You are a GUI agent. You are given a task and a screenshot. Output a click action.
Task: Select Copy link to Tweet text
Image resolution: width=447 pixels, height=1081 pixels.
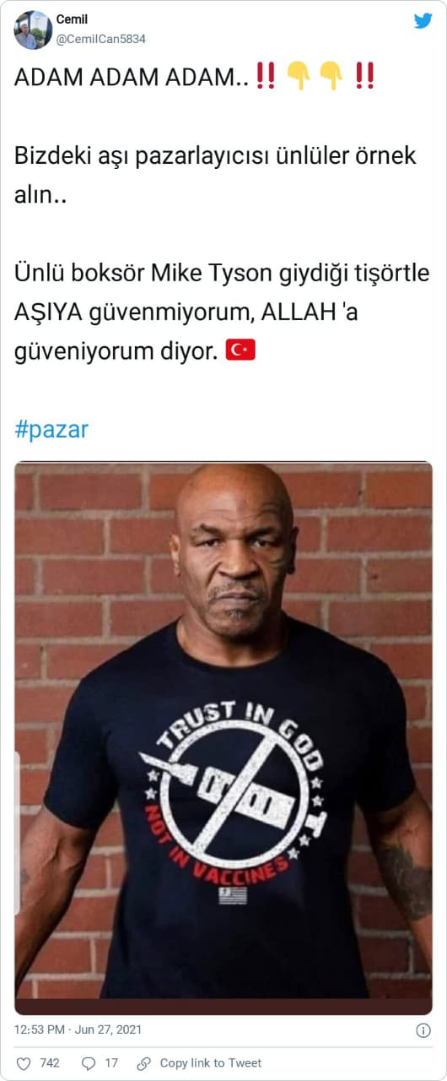tap(211, 1063)
